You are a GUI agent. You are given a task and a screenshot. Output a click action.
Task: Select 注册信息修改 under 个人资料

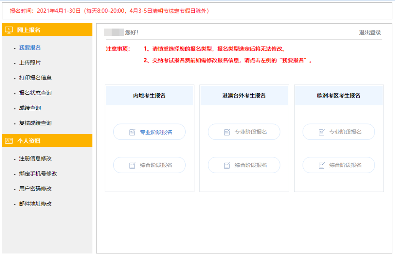click(35, 159)
